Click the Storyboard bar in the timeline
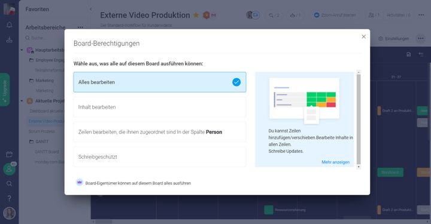The image size is (431, 224). (x=390, y=172)
